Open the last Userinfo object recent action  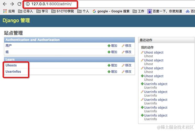click(156, 116)
